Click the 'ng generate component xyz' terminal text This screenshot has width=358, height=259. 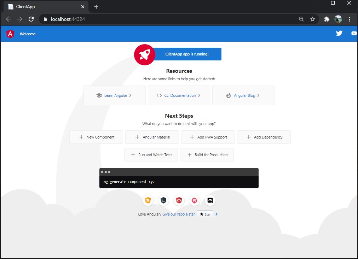[x=129, y=182]
